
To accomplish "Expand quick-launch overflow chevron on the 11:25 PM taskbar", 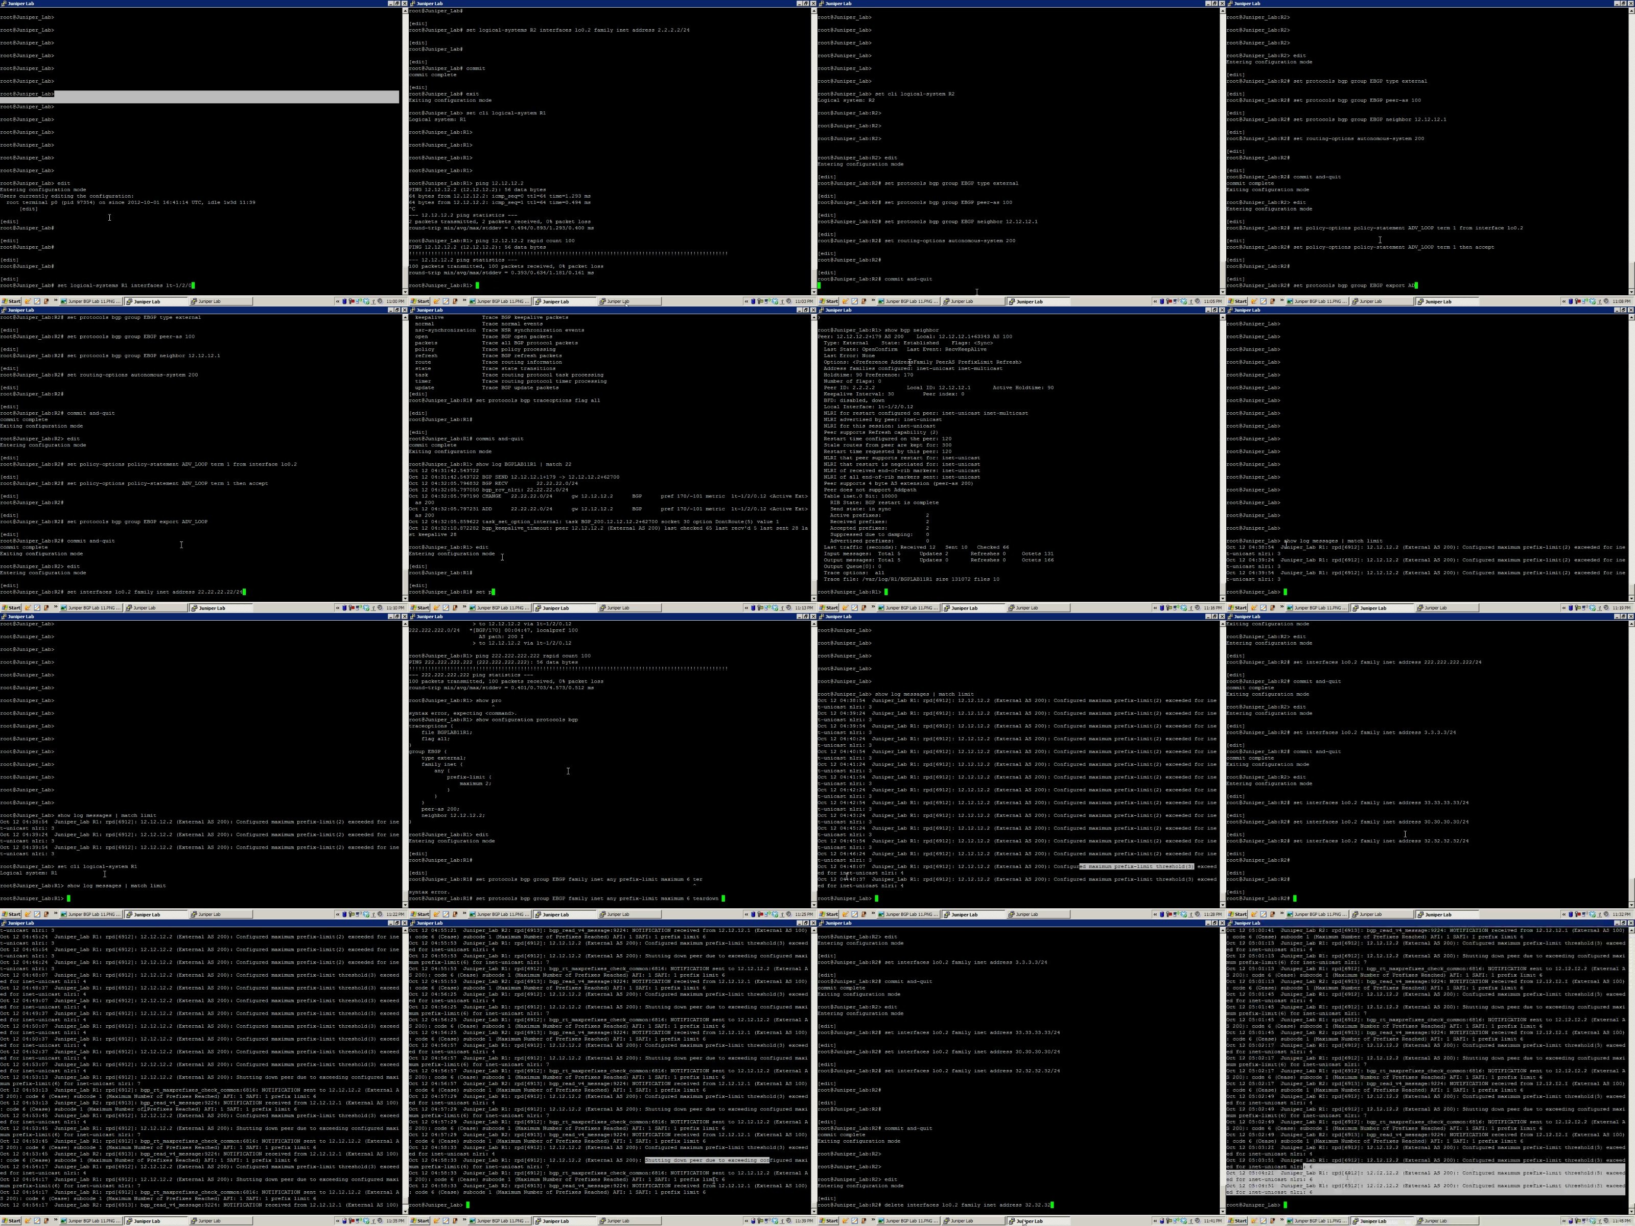I will [x=464, y=914].
